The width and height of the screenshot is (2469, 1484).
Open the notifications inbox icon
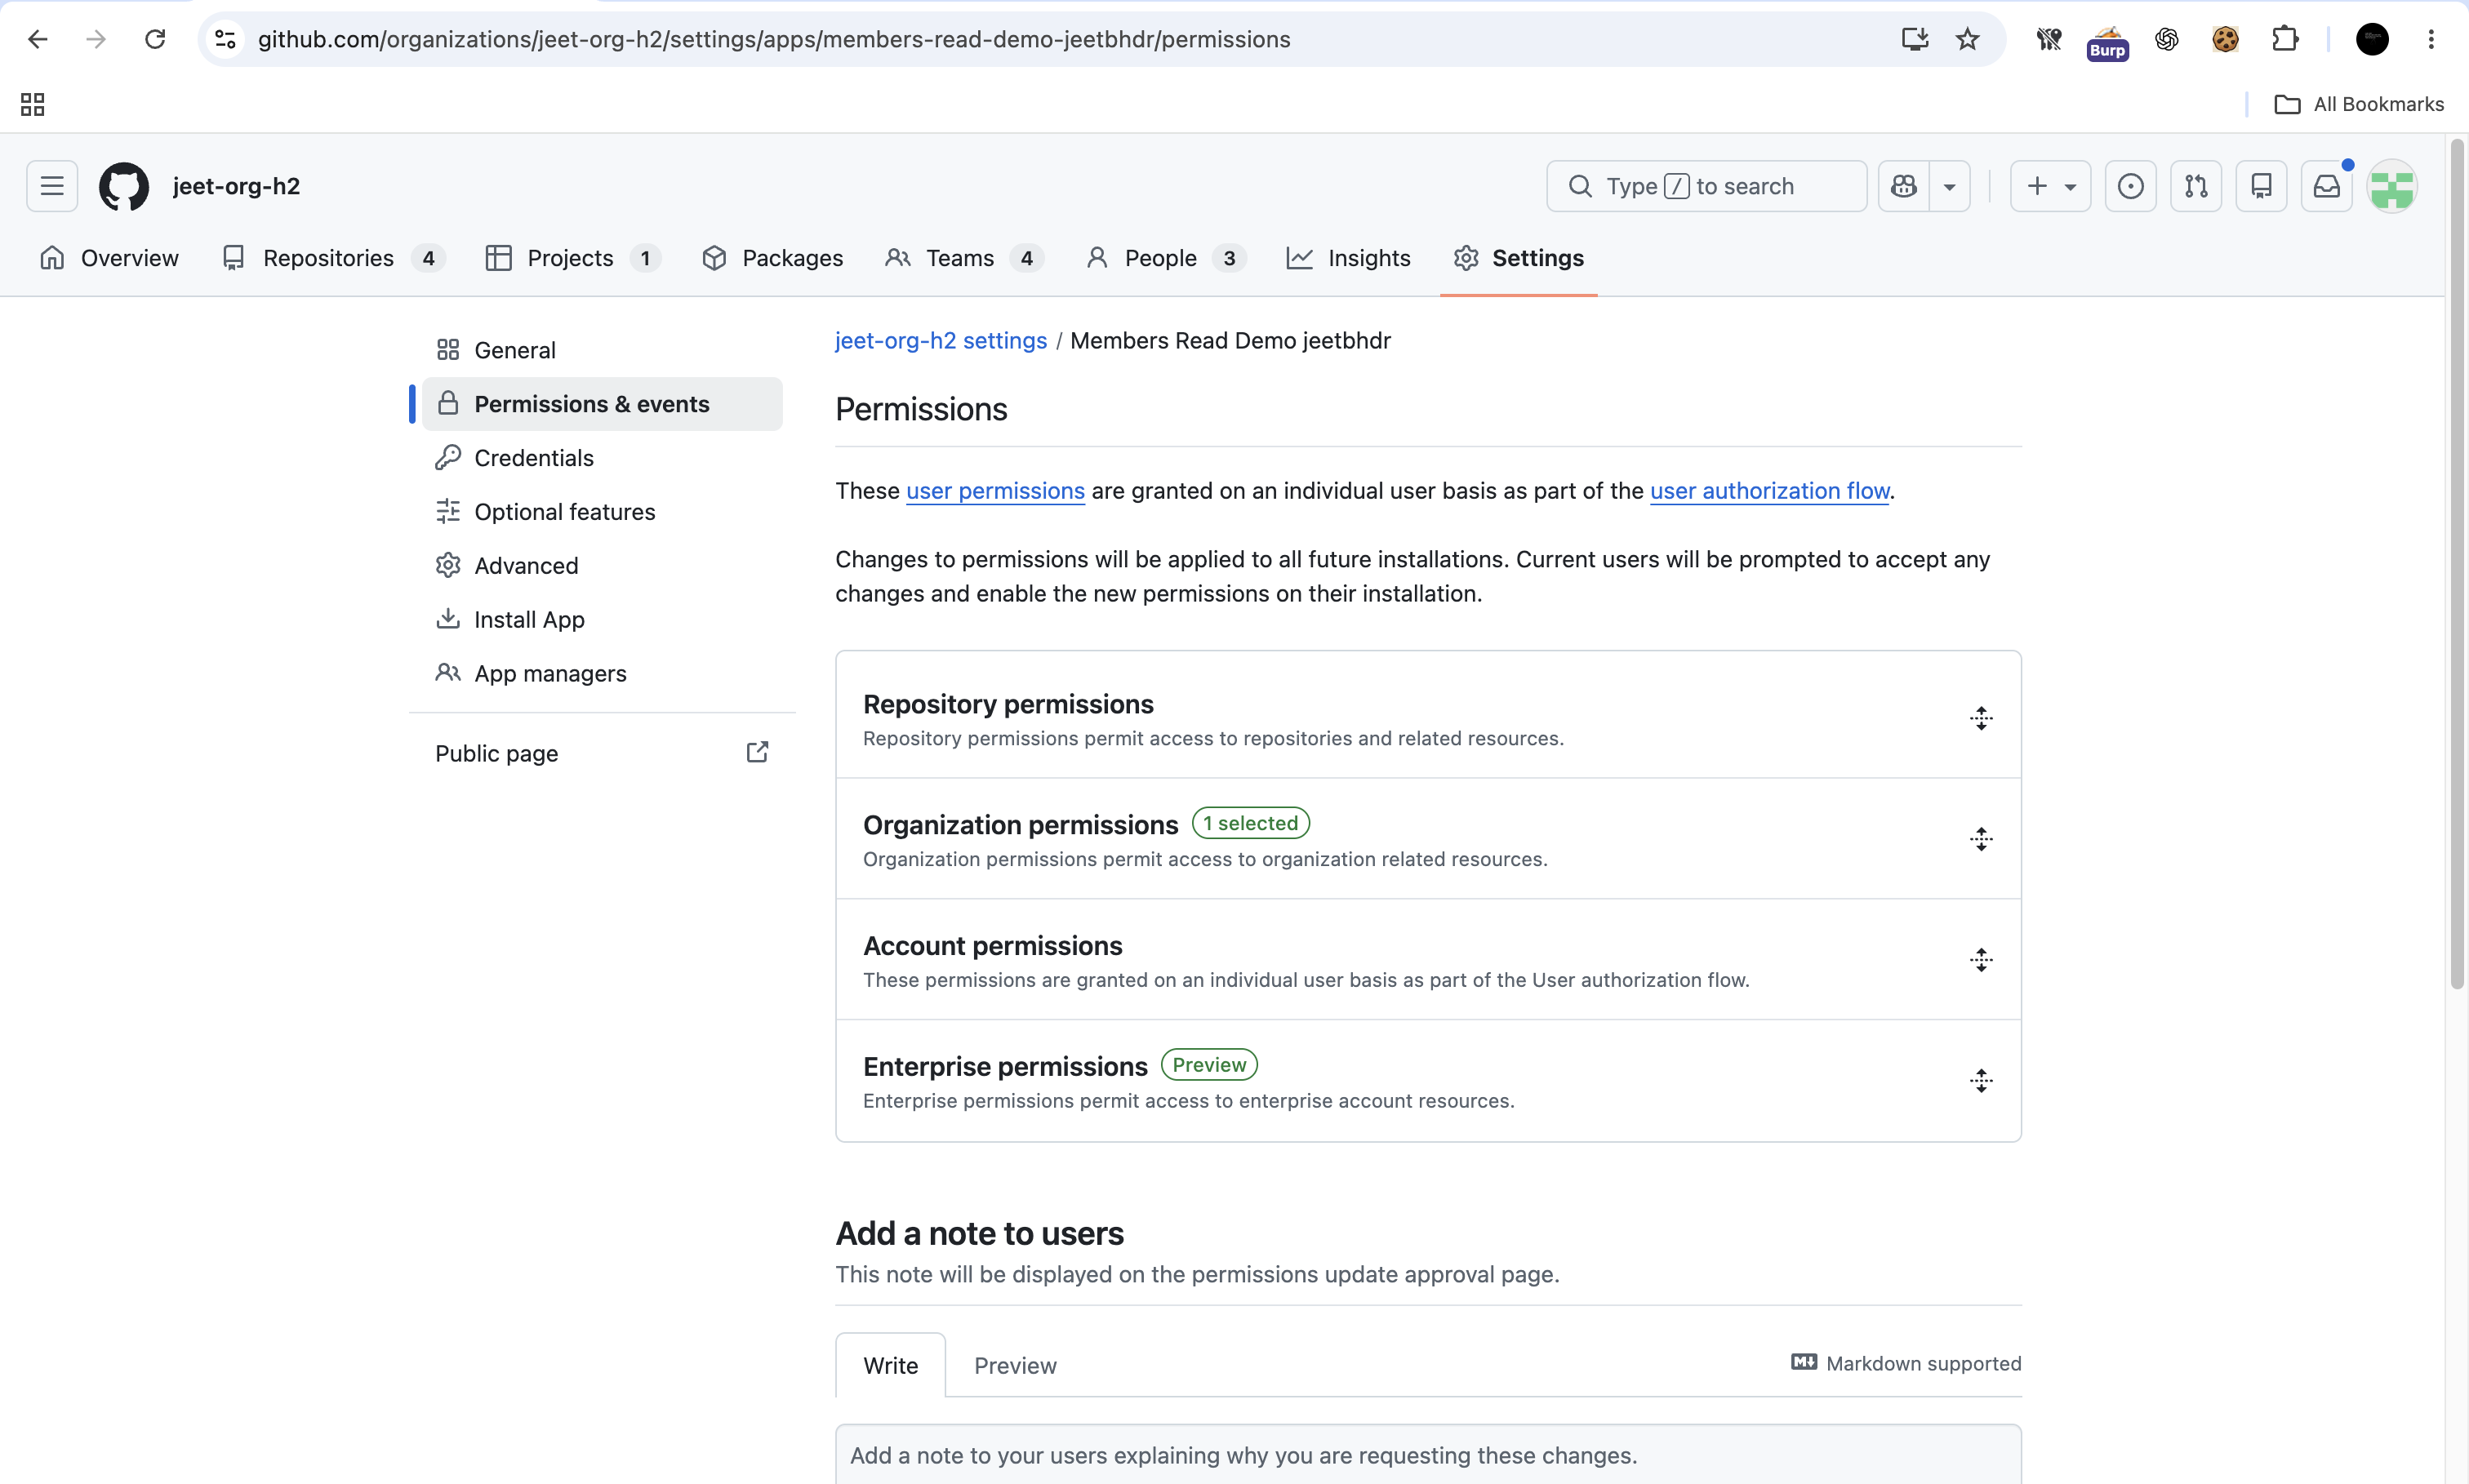point(2327,186)
